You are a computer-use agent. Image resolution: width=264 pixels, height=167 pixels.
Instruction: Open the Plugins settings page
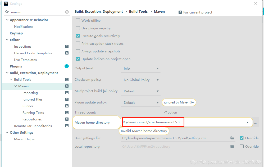(x=16, y=66)
